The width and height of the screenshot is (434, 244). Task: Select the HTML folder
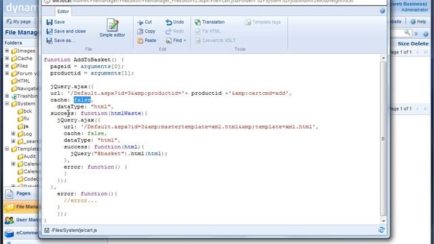(21, 81)
